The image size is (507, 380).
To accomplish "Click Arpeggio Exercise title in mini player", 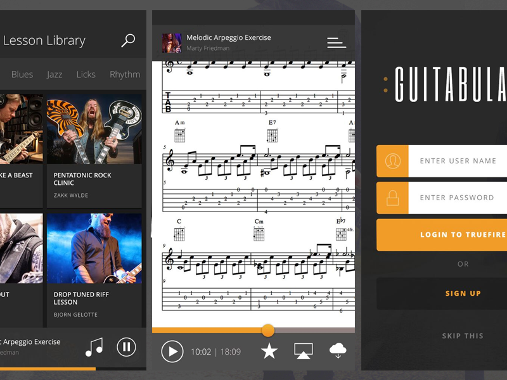I will click(x=30, y=341).
